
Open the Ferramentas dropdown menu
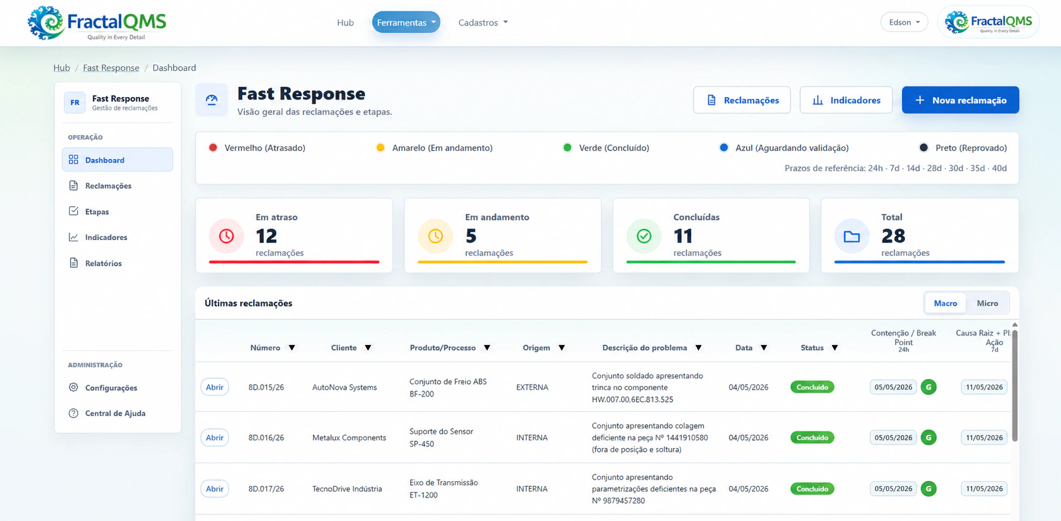coord(406,23)
